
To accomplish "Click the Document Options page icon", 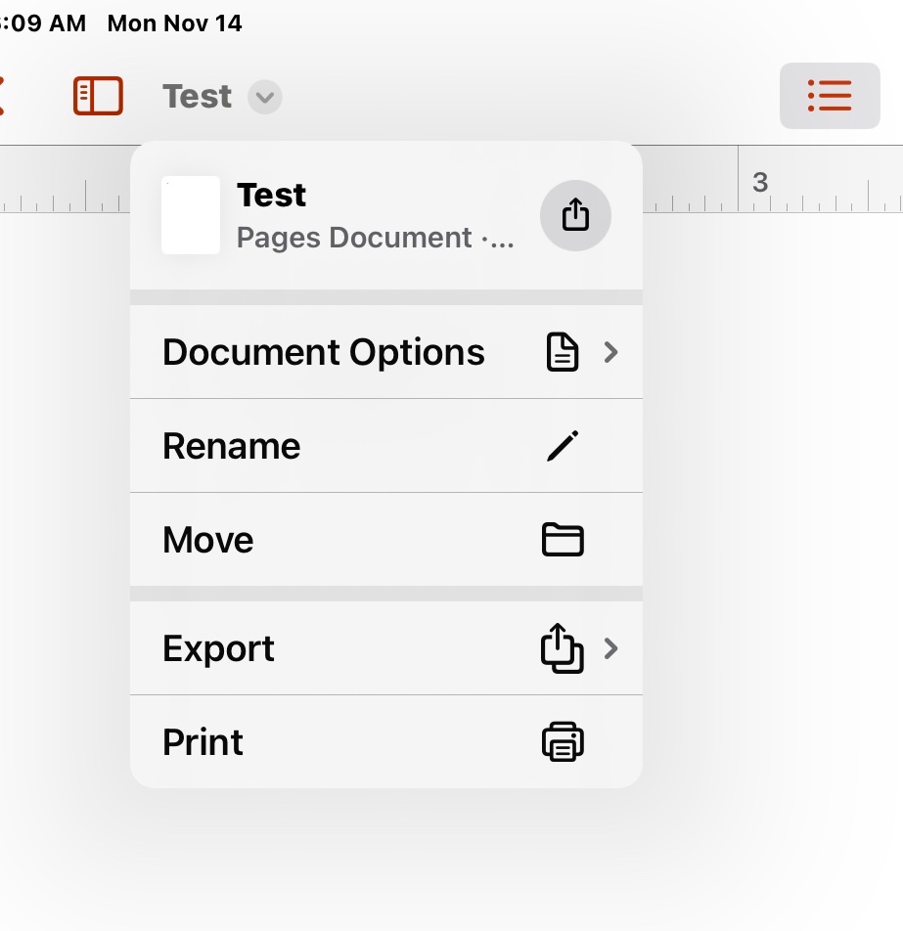I will coord(562,351).
